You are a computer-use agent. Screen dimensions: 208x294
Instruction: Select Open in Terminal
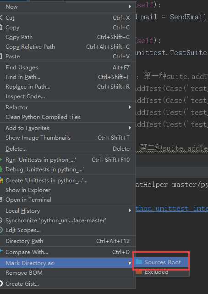click(x=67, y=200)
